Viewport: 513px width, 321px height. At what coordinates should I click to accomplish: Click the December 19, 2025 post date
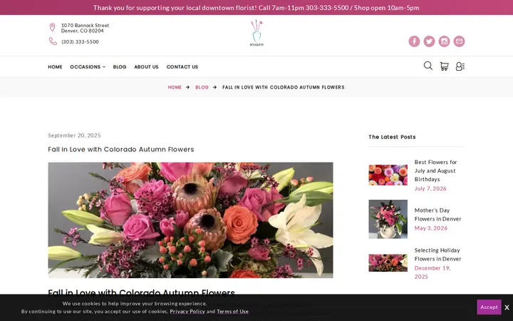[x=432, y=272]
